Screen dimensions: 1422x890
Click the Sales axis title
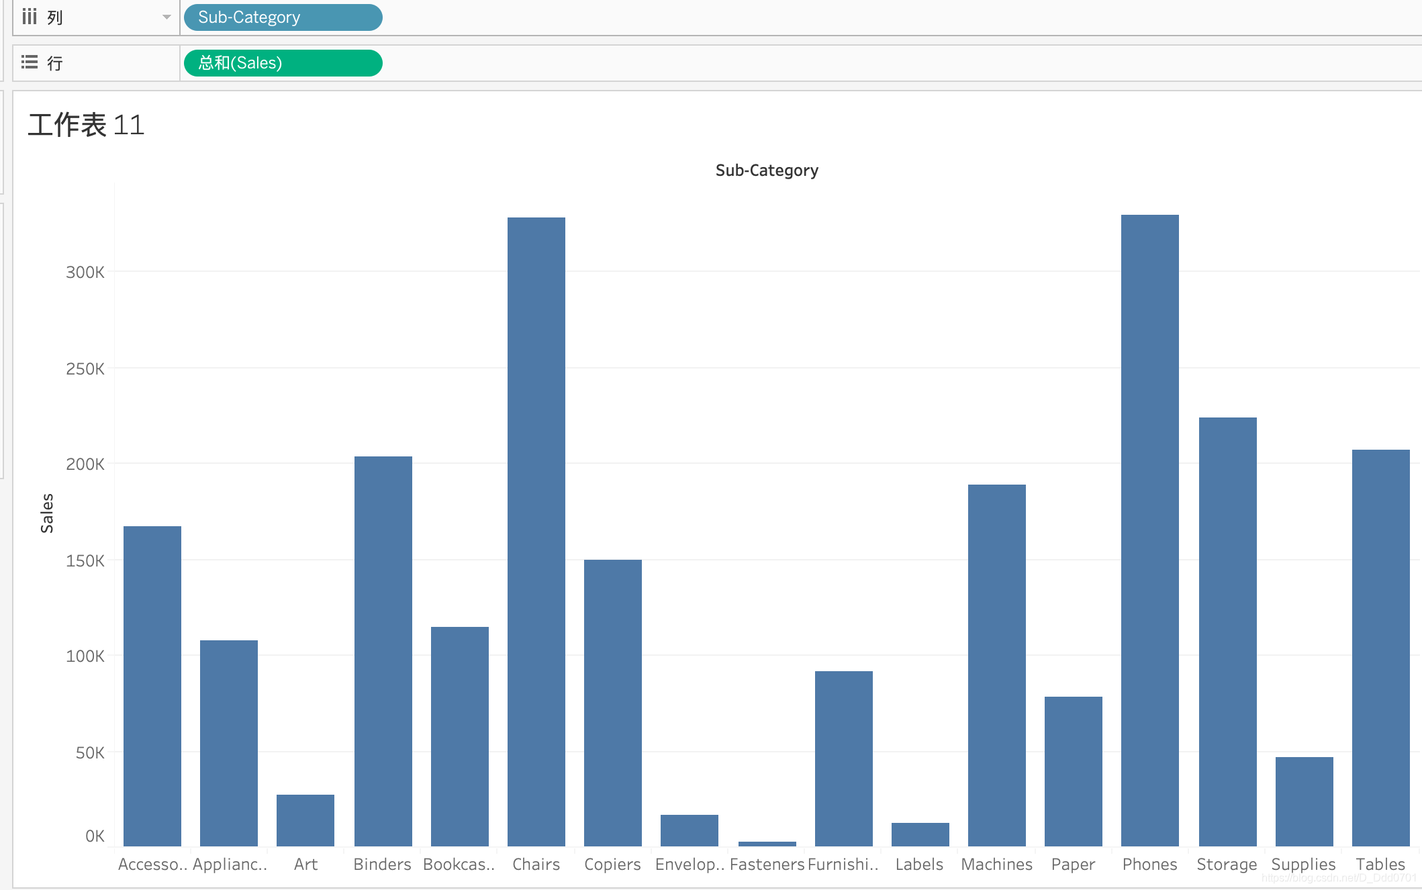pyautogui.click(x=47, y=513)
